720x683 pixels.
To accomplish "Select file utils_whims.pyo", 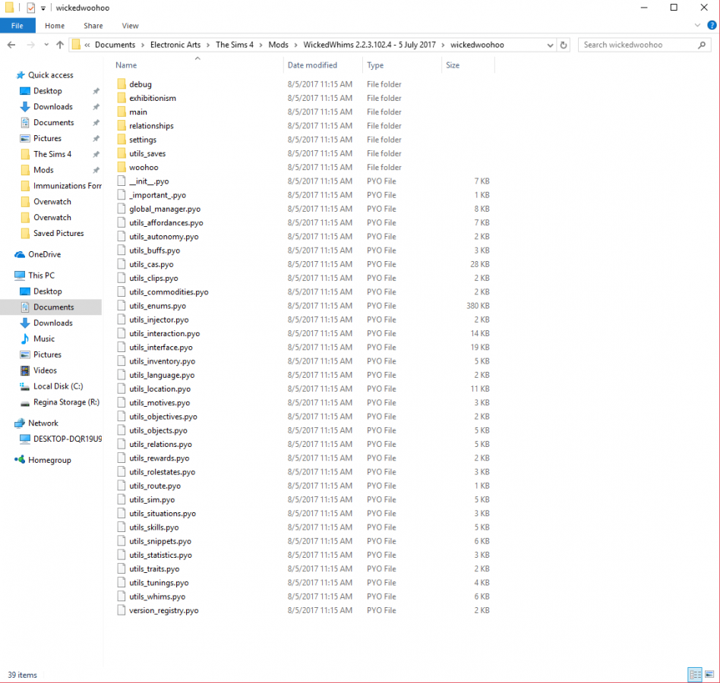I will [x=157, y=596].
